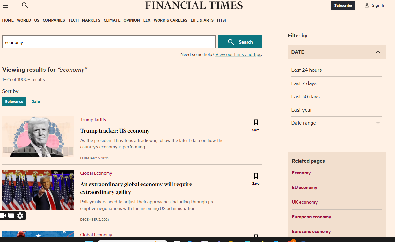
Task: Filter results to Last 24 hours
Action: (306, 70)
